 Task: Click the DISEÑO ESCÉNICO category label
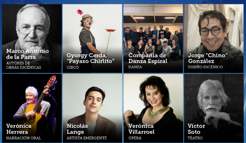point(205,67)
